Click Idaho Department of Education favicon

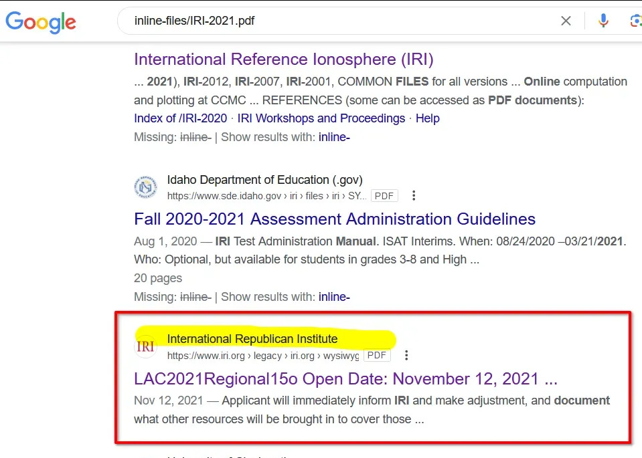pos(145,187)
